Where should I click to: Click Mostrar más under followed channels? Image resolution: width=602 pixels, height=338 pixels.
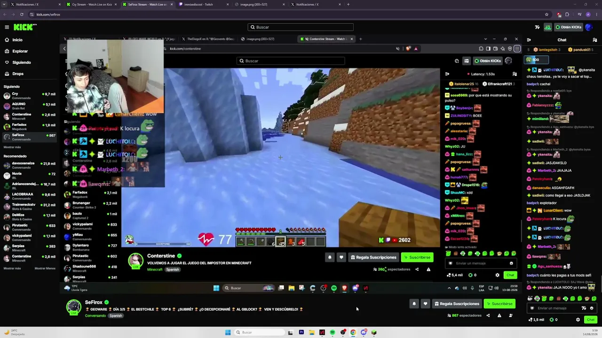[12, 147]
